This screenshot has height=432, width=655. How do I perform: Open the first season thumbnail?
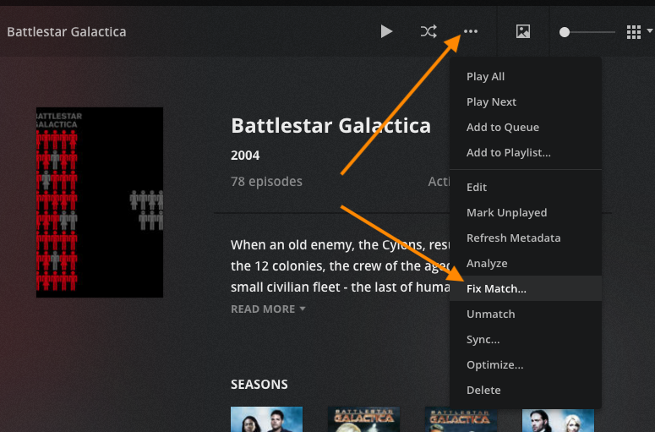[266, 419]
